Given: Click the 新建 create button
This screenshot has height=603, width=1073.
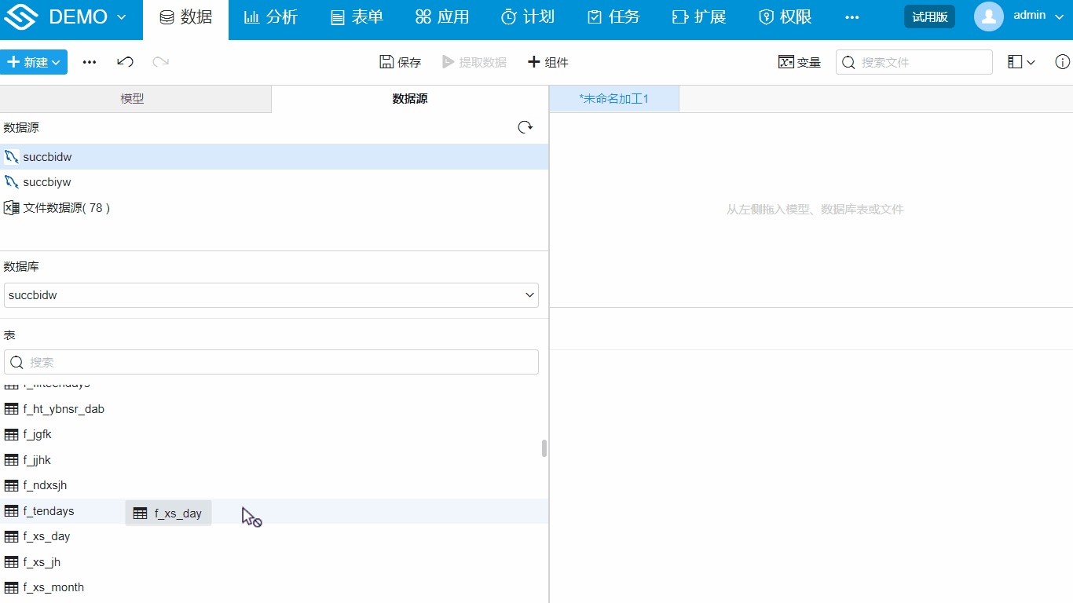Looking at the screenshot, I should click(x=34, y=61).
